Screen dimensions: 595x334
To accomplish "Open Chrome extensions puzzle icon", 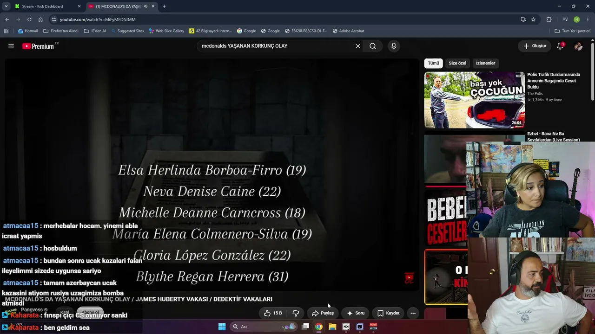I will click(x=549, y=19).
